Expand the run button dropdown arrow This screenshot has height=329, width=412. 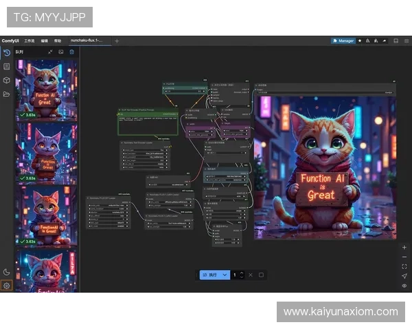(x=225, y=275)
